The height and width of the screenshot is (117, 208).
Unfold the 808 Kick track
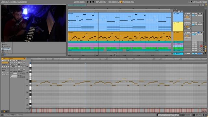click(x=175, y=42)
